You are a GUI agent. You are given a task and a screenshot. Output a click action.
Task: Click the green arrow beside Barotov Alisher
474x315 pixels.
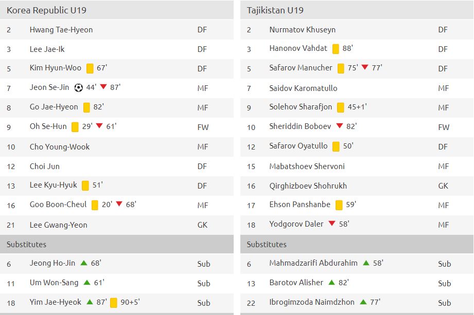pos(331,283)
